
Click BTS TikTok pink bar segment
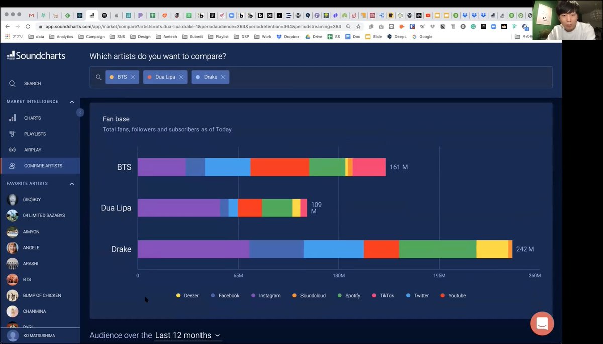(369, 167)
